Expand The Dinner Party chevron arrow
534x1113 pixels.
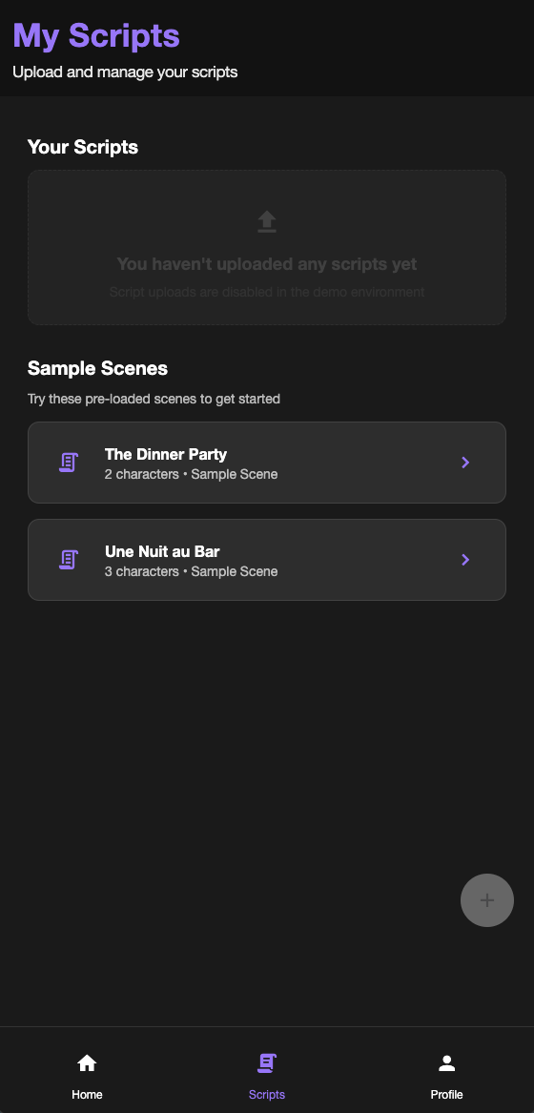(466, 463)
